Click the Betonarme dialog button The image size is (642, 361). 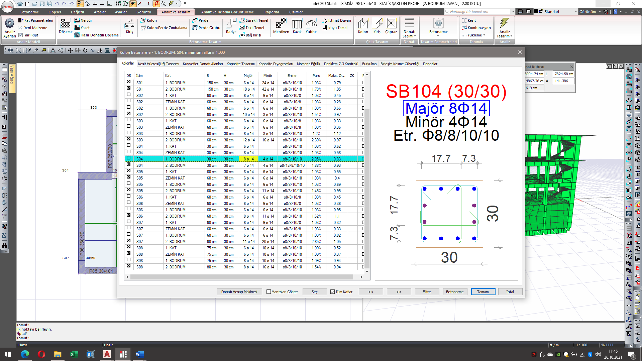pyautogui.click(x=455, y=292)
